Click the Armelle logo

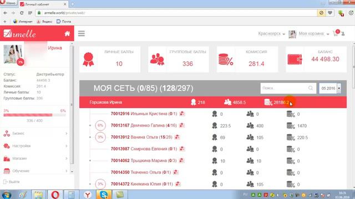[20, 34]
